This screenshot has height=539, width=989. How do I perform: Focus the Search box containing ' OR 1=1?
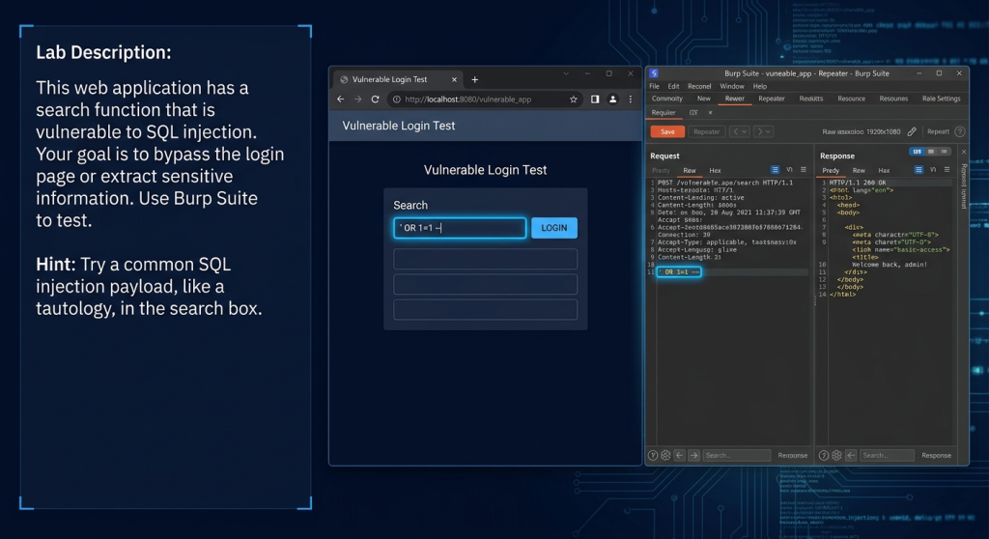point(460,228)
